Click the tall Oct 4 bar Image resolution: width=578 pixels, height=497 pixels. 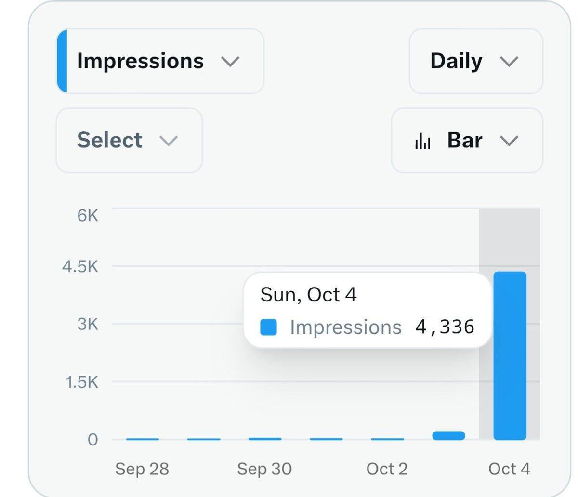point(510,355)
